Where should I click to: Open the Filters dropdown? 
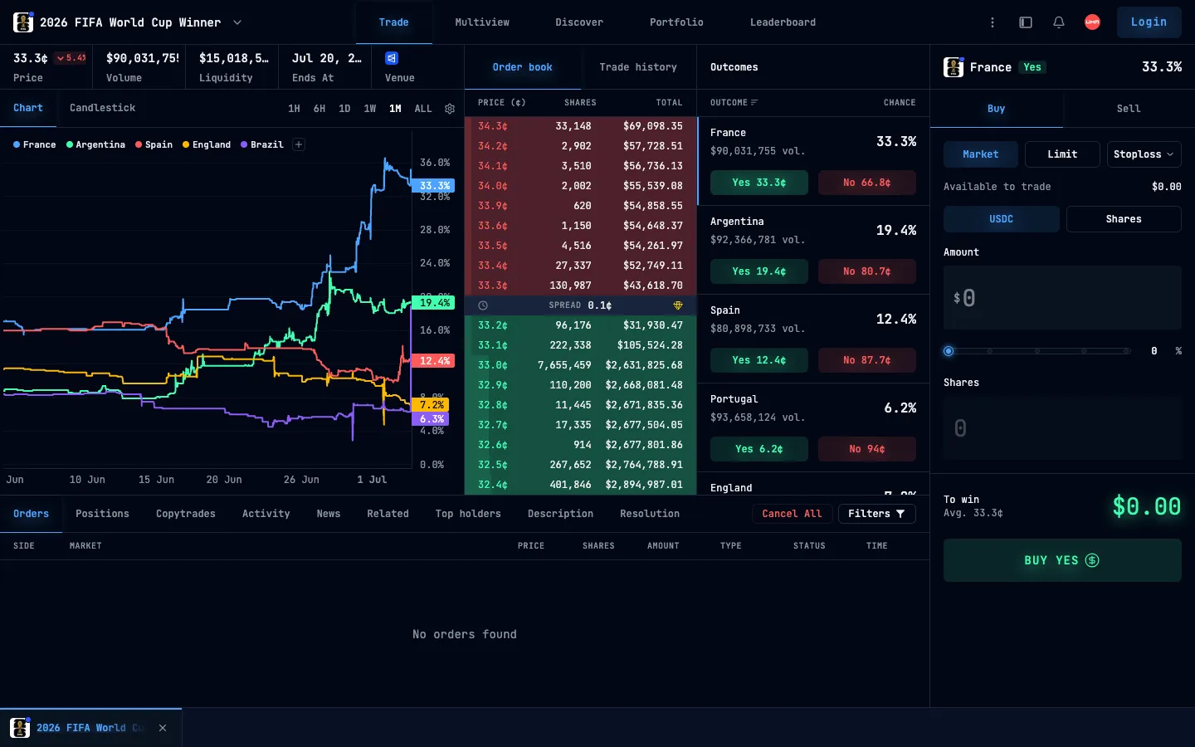pos(876,514)
